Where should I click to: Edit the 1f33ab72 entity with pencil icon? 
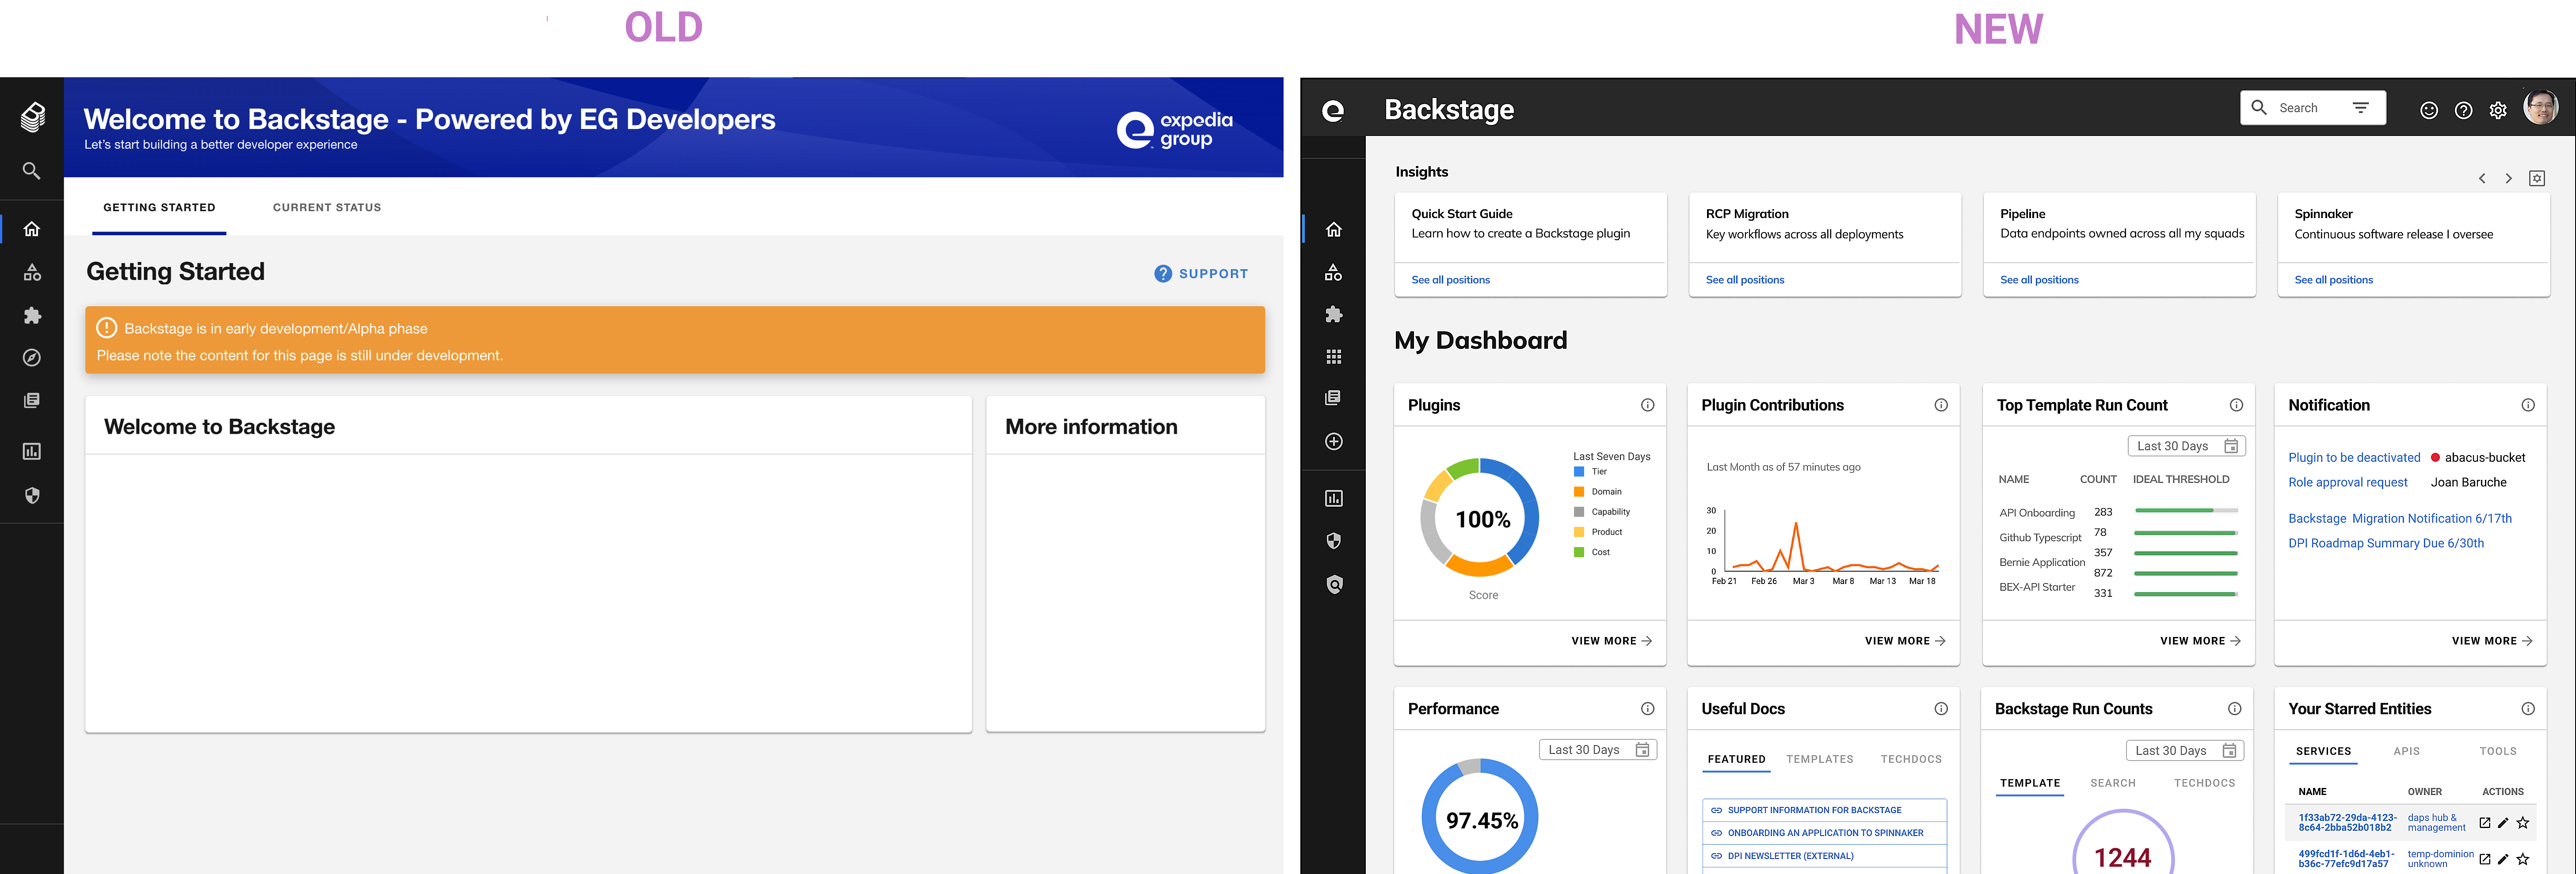2503,823
